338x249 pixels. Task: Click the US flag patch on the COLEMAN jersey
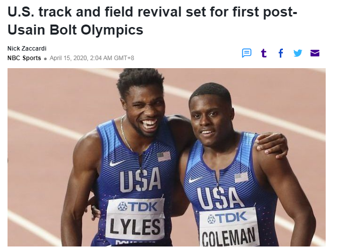[x=241, y=177]
